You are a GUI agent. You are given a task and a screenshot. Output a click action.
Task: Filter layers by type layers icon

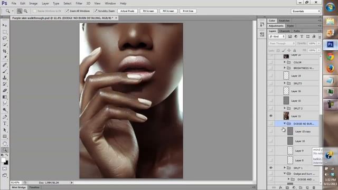click(302, 36)
